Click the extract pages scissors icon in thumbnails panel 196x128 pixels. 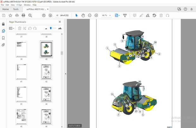point(25,28)
